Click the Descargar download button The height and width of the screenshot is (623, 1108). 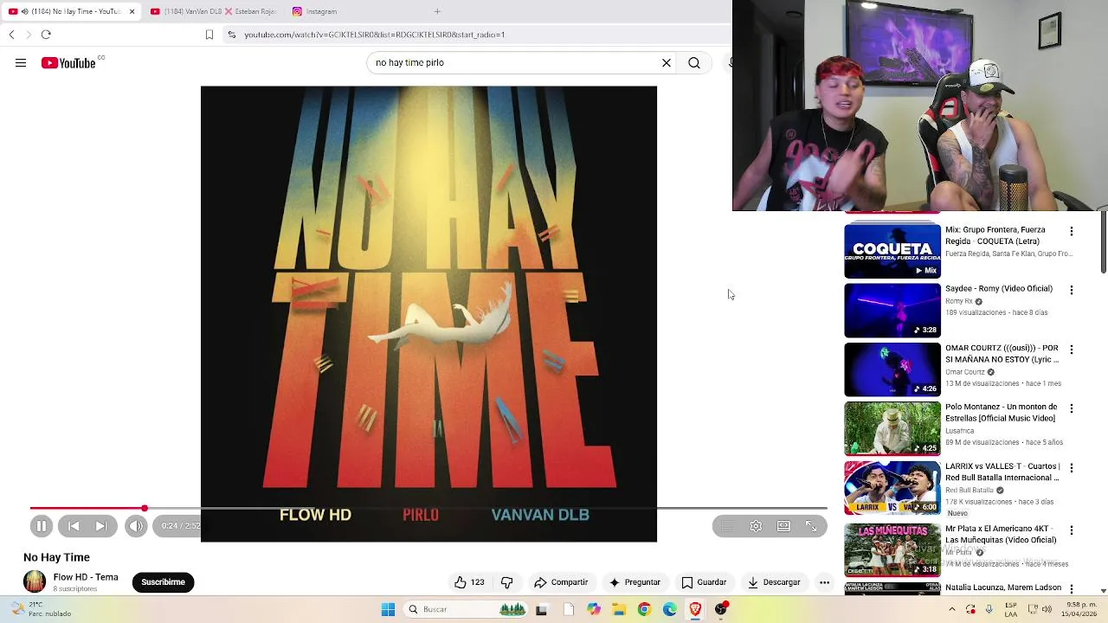pos(774,582)
